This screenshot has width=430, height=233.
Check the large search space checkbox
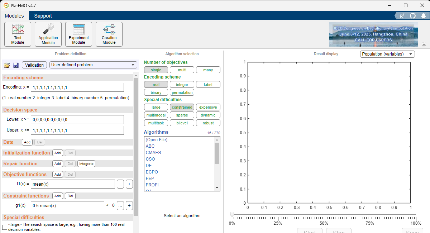coord(5,227)
